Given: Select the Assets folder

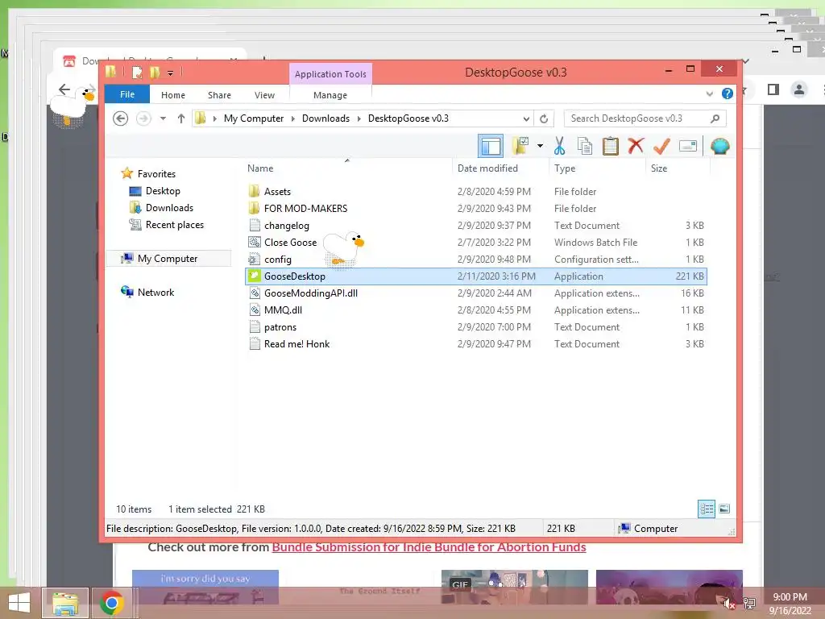Looking at the screenshot, I should (475, 192).
